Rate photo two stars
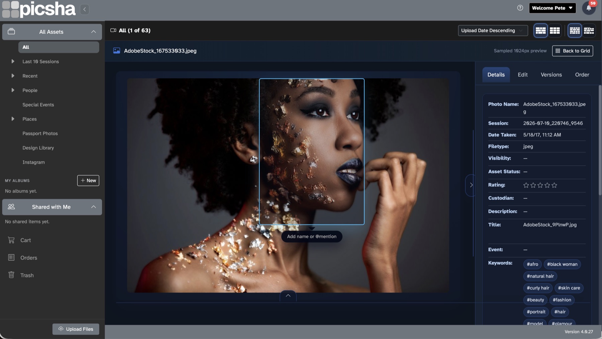Screen dimensions: 602x339 pos(533,185)
